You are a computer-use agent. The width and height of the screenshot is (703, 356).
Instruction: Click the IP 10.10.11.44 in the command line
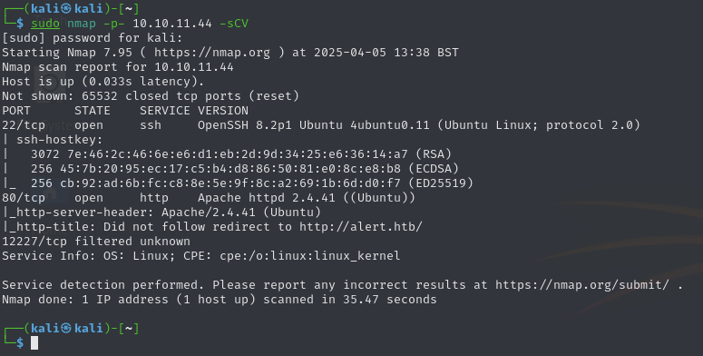click(172, 24)
